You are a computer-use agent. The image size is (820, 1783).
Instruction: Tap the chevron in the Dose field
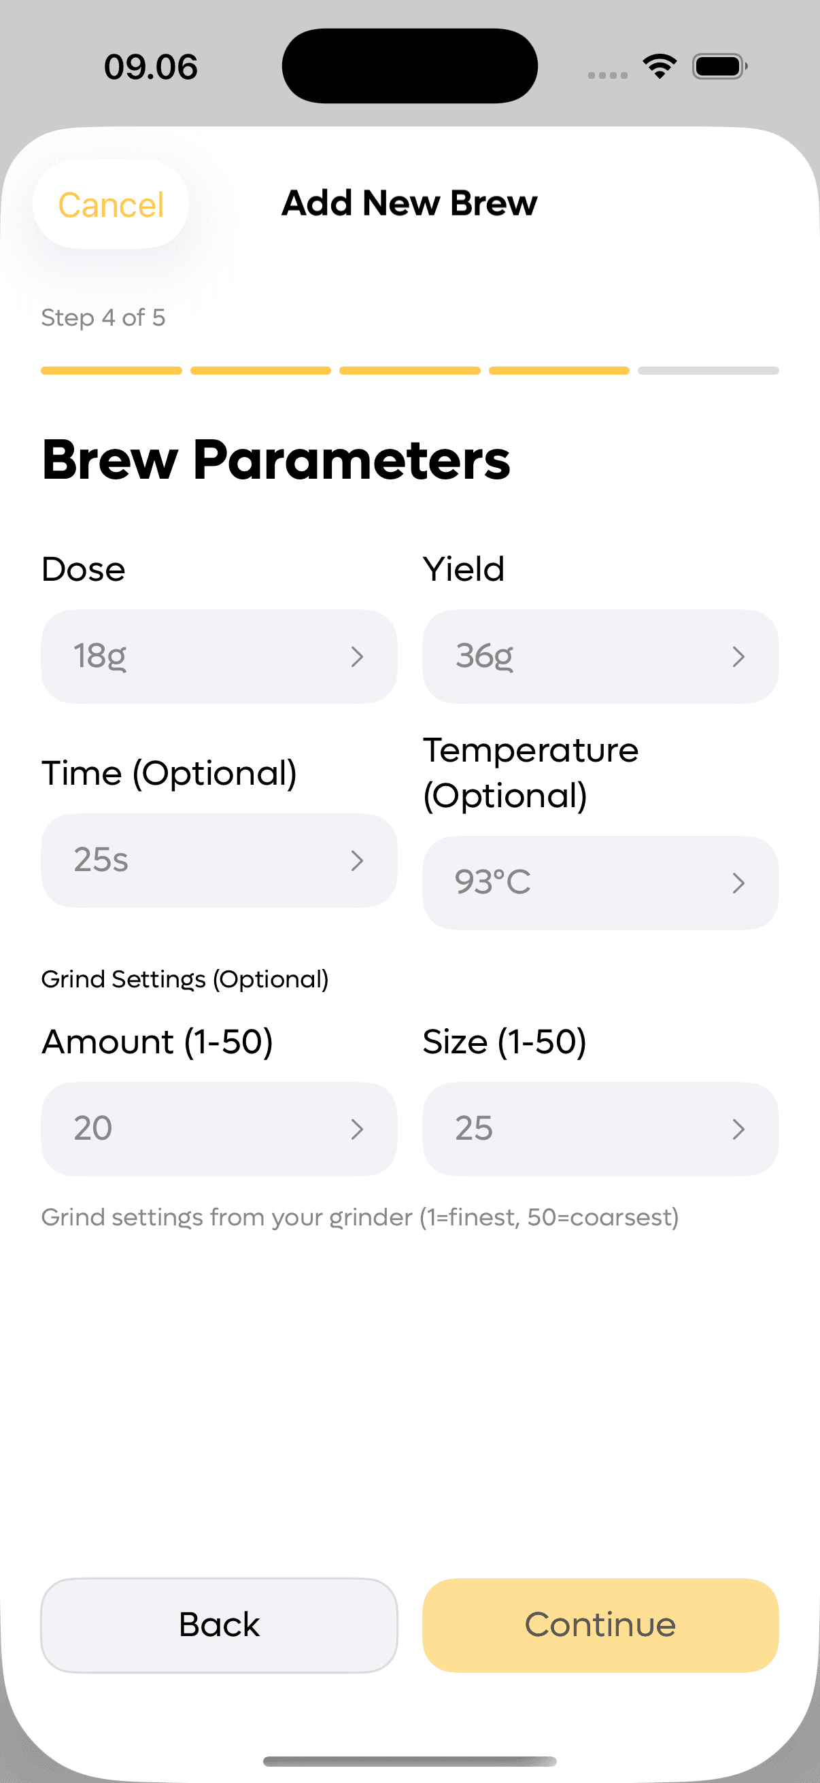357,656
